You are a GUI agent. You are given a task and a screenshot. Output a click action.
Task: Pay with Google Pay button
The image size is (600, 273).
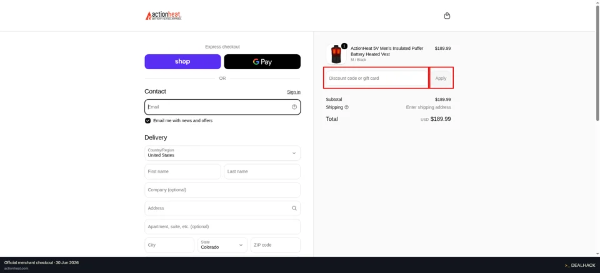262,62
